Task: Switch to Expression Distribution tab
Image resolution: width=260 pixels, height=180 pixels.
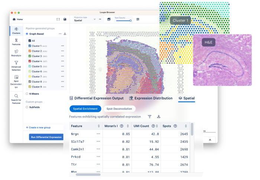Action: pyautogui.click(x=151, y=98)
